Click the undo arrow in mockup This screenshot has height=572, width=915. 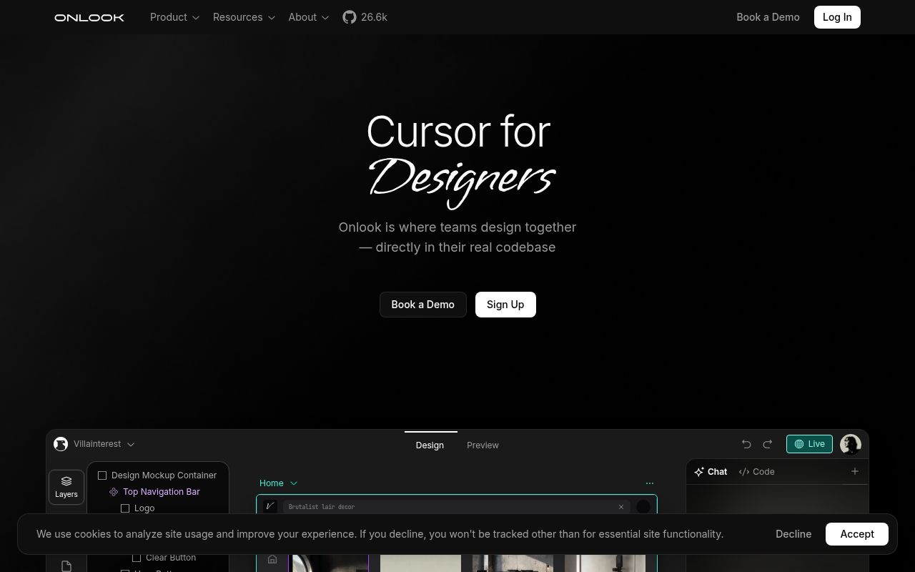click(x=746, y=444)
